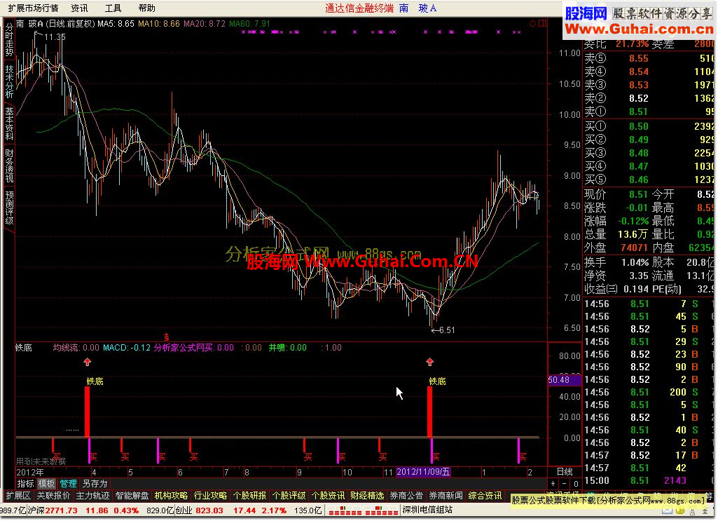
Task: Click split-window square icon at chart top-right
Action: pyautogui.click(x=542, y=23)
